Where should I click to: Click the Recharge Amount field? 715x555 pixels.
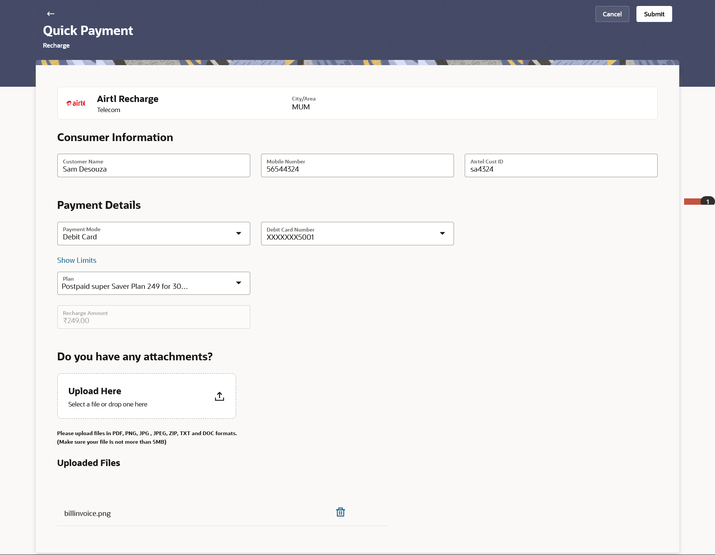click(x=153, y=317)
